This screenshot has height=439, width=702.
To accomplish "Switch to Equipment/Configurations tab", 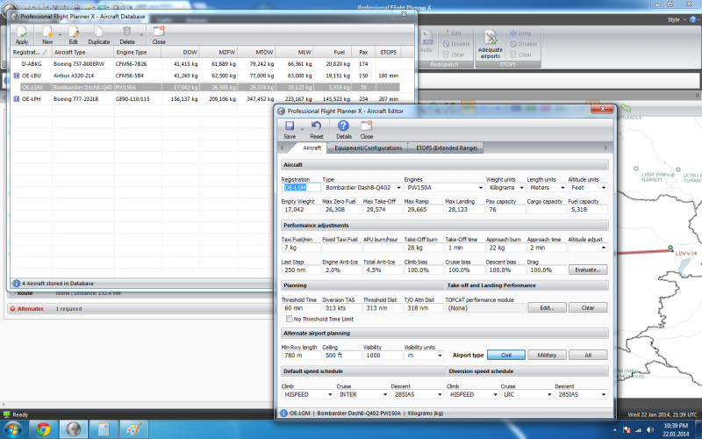I will point(368,148).
